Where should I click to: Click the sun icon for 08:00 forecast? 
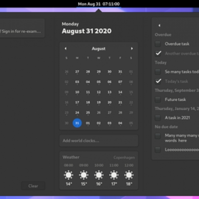69,175
